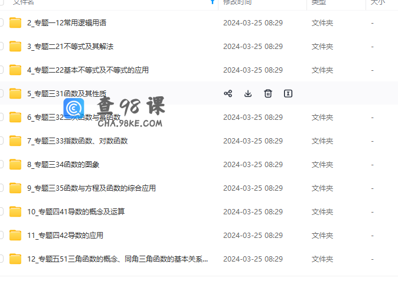
Task: Click folder icon of 12_专题五51三角函数的概念
Action: click(x=15, y=259)
